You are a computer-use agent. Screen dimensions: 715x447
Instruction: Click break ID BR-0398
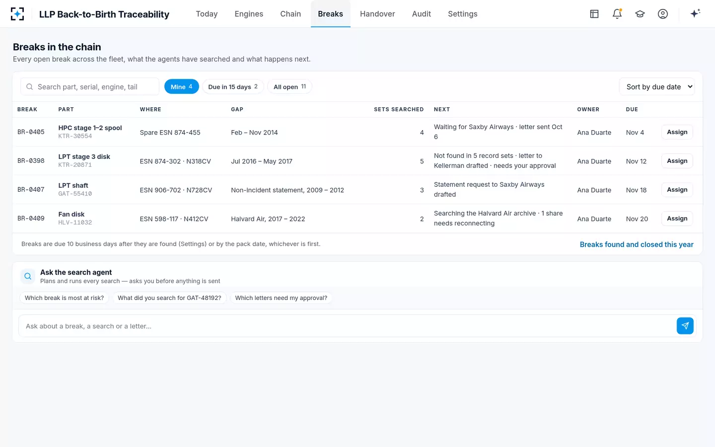(31, 161)
